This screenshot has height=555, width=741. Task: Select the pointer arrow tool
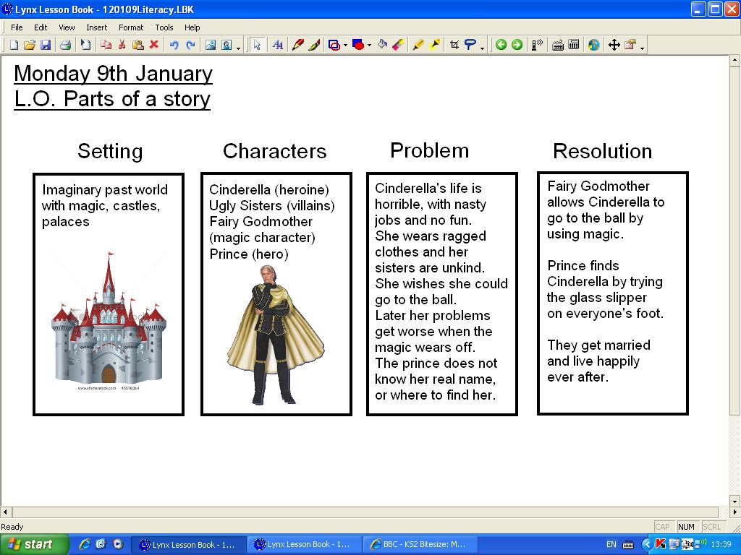[x=257, y=45]
